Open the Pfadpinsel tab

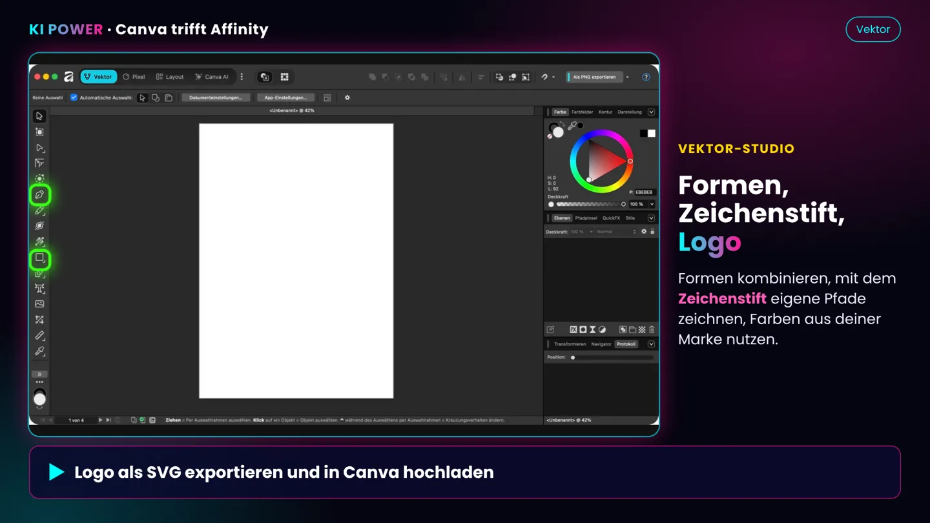tap(586, 218)
